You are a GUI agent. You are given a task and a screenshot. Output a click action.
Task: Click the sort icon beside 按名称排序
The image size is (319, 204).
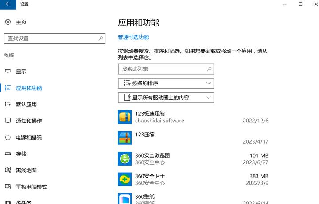click(x=127, y=83)
